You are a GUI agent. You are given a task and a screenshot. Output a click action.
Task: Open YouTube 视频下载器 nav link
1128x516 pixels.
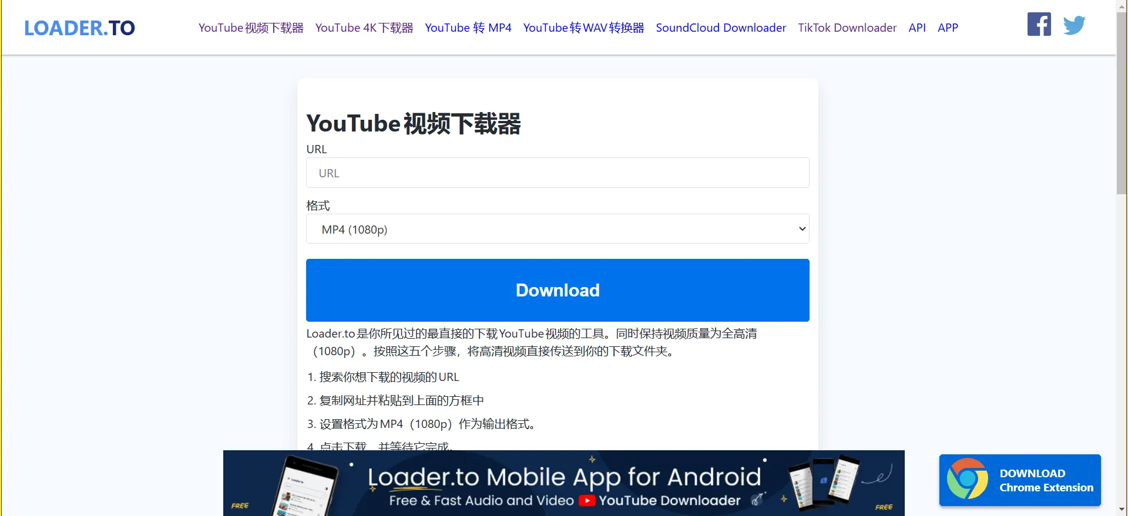(251, 28)
